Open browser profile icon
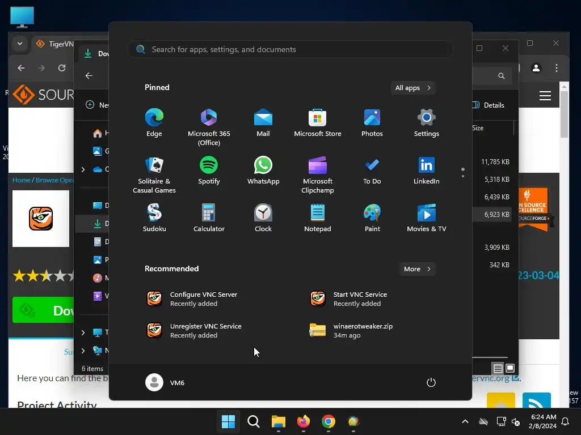581x435 pixels. pos(536,68)
